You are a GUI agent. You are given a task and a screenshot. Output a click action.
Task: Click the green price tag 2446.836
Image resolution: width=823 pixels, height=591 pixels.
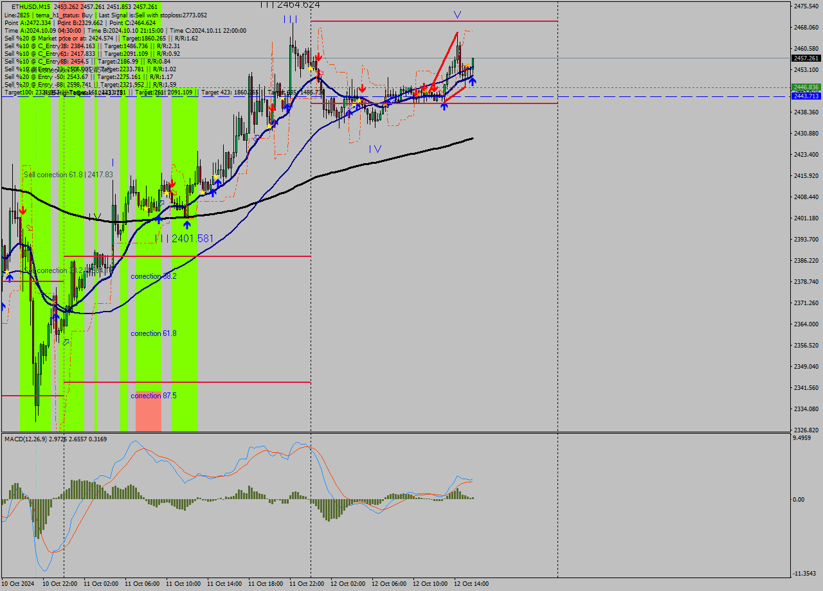(806, 87)
